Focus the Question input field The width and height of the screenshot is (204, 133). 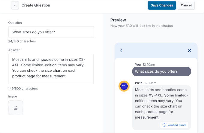[x=51, y=32]
